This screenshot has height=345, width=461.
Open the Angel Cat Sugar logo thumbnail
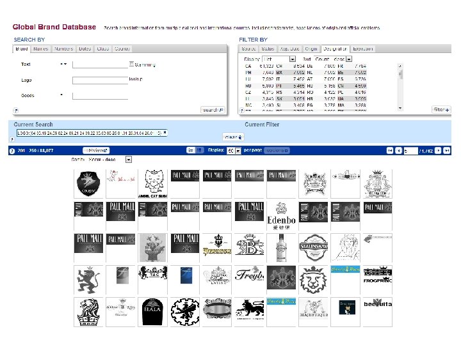click(x=152, y=183)
